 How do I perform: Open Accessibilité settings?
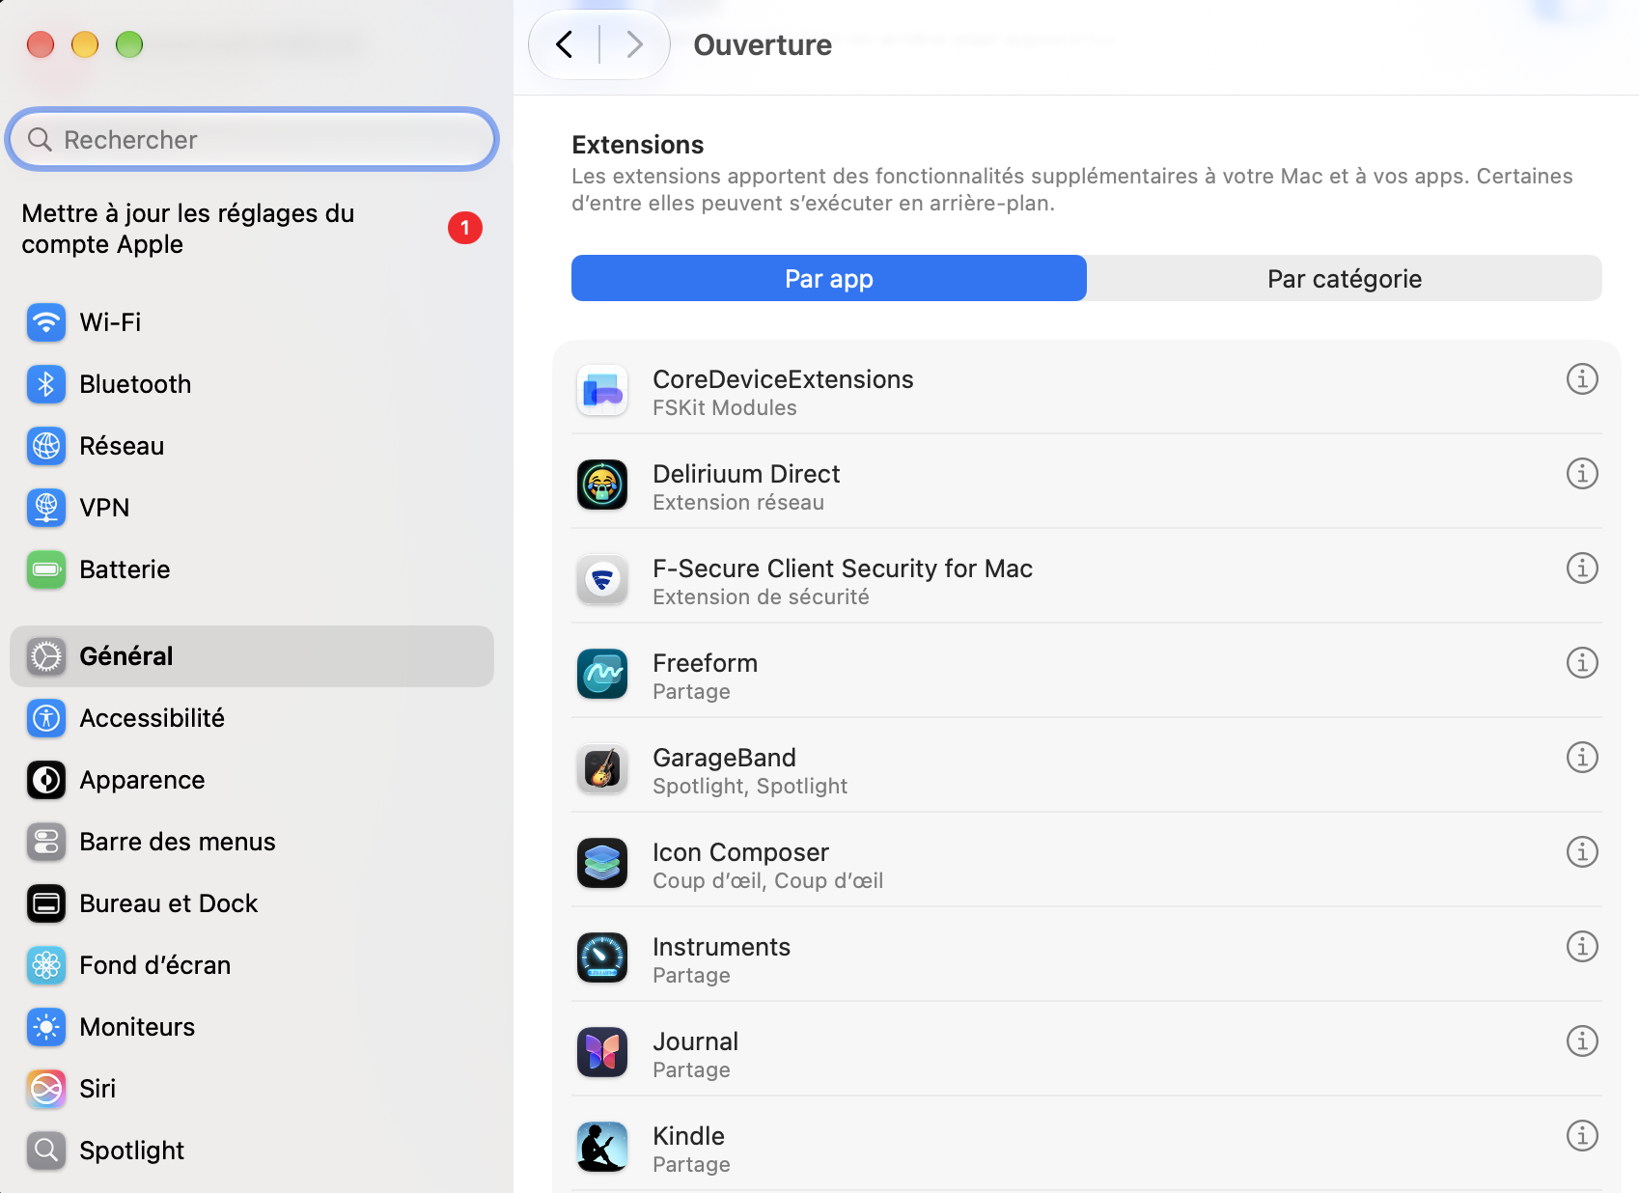pyautogui.click(x=251, y=718)
